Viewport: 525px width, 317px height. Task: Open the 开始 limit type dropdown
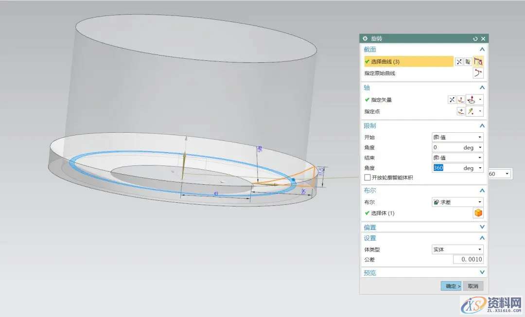point(457,137)
